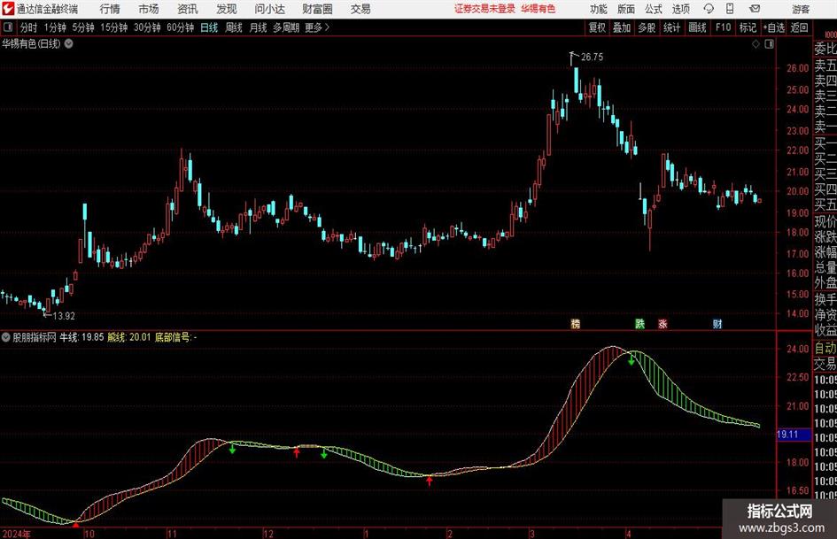Switch to 分时 chart period
837x539 pixels.
point(28,27)
